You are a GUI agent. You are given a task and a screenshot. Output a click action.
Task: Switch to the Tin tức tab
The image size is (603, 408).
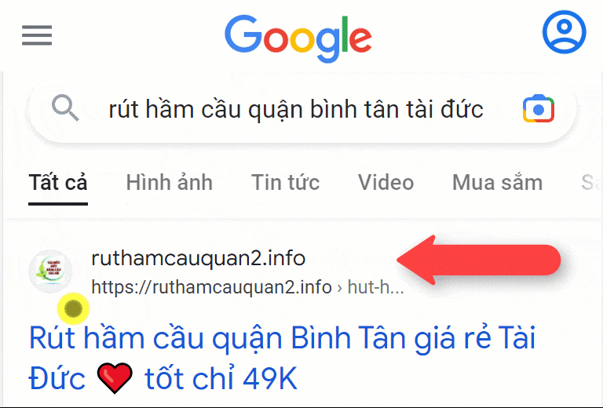click(285, 183)
